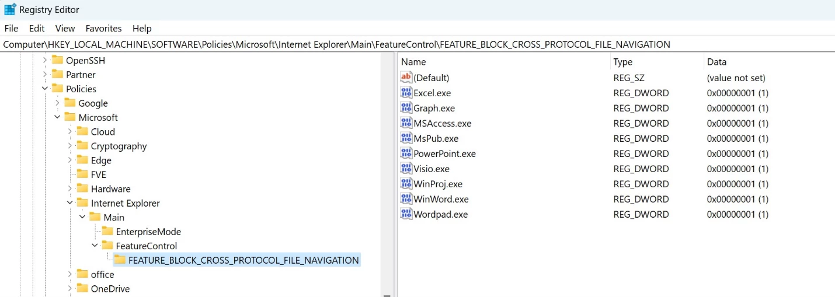Click the DWORD icon beside Excel.exe

click(406, 93)
